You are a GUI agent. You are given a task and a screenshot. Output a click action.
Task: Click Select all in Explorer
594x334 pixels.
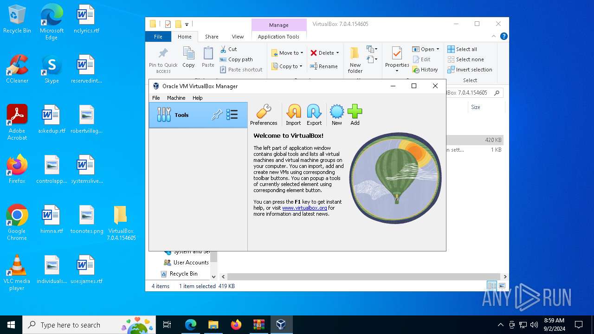click(x=462, y=49)
